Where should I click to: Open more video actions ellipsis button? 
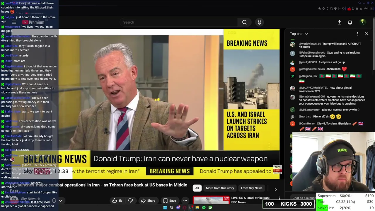(185, 201)
